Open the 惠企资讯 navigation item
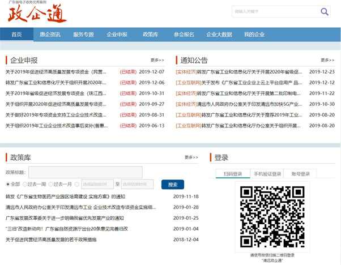The height and width of the screenshot is (265, 341). 50,35
